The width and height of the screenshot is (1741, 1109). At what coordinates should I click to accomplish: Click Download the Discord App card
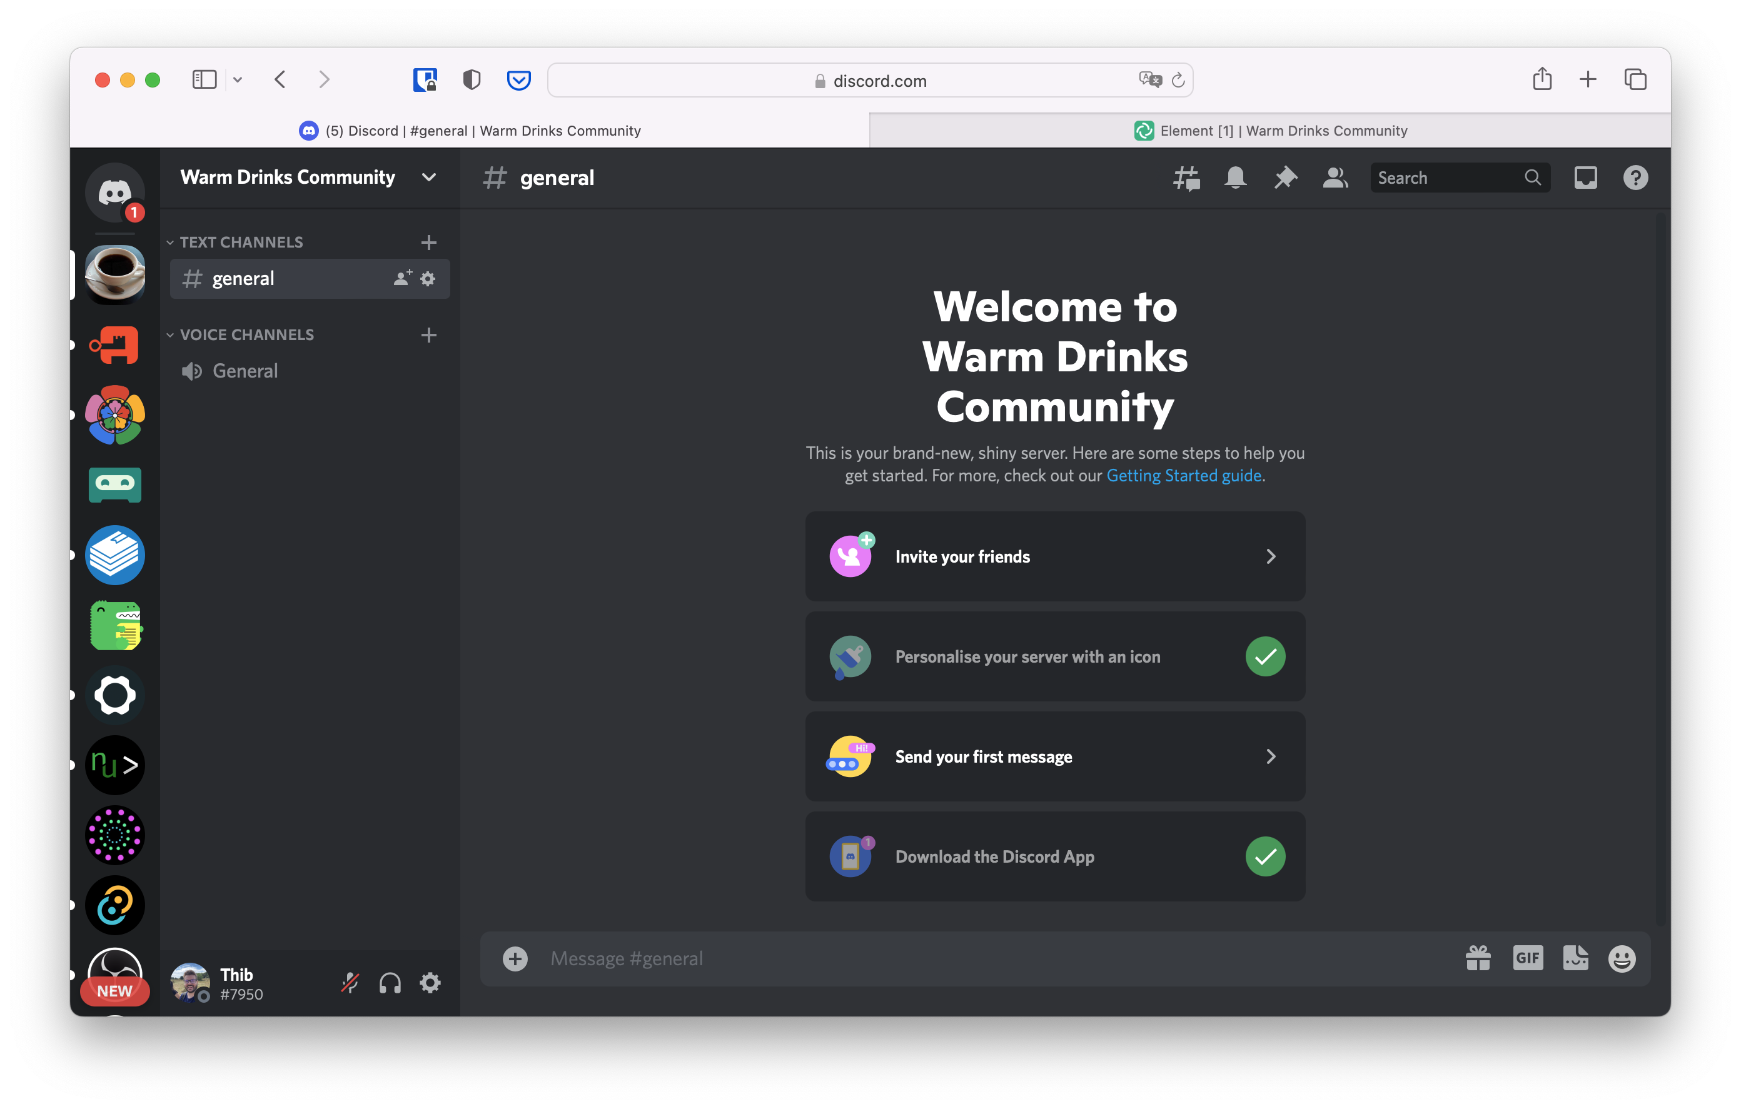point(1055,856)
